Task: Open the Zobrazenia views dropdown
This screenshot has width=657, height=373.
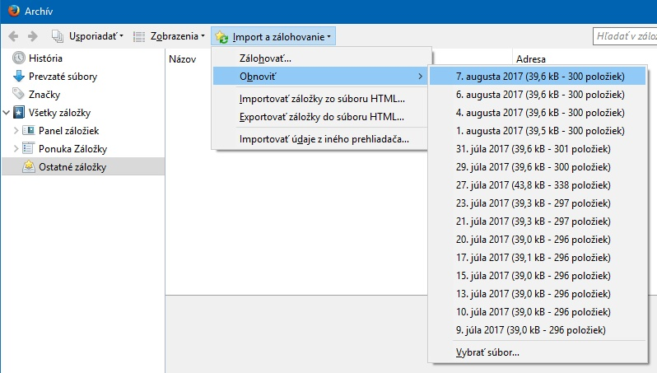Action: point(169,36)
